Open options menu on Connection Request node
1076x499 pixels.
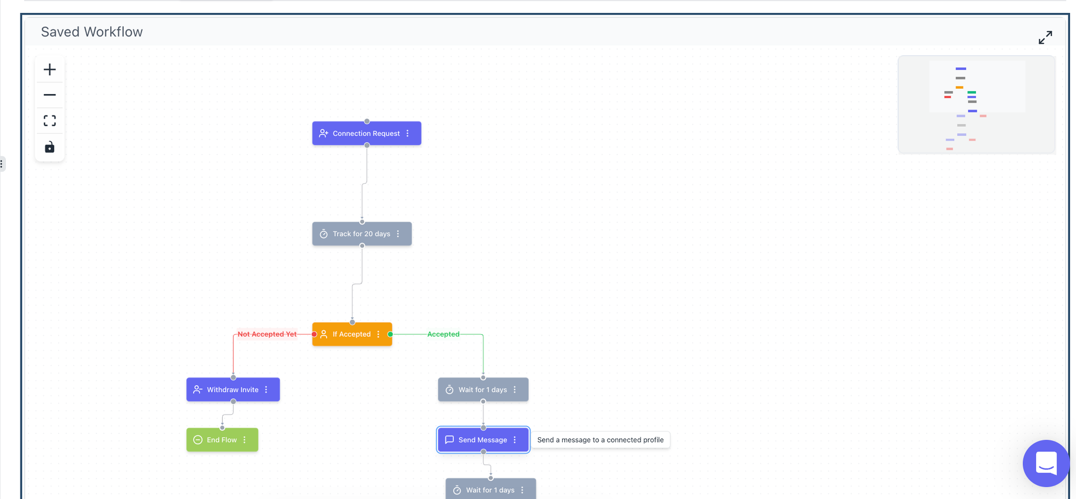coord(408,133)
